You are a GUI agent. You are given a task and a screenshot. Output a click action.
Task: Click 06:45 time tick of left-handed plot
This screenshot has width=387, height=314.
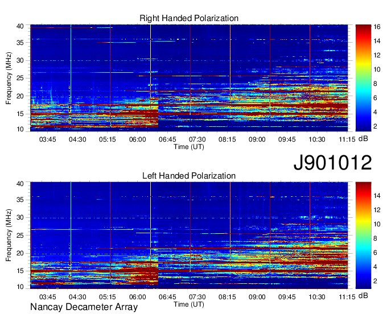[x=167, y=297]
